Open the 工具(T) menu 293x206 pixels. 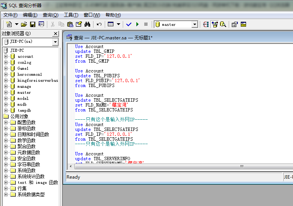coord(71,15)
